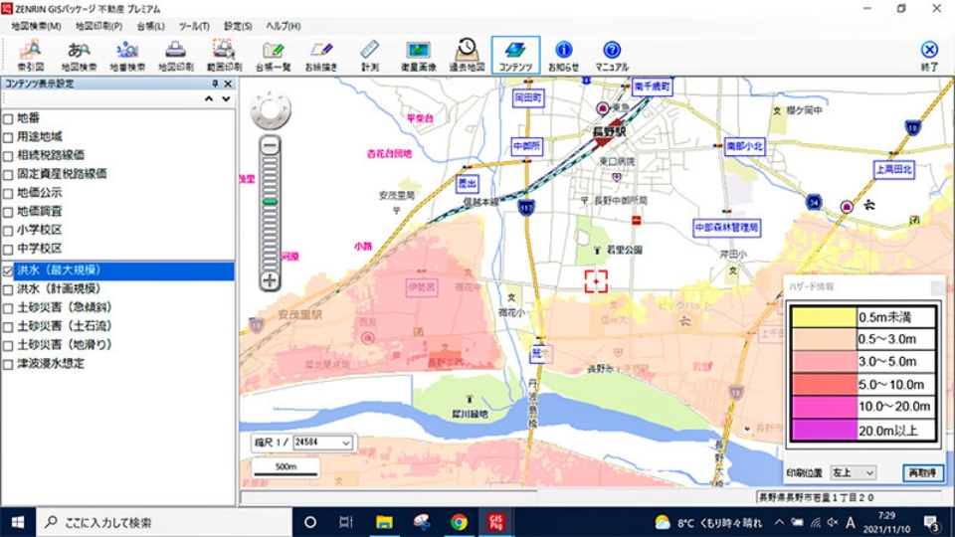Open the 設定(S) menu
This screenshot has height=537, width=955.
pyautogui.click(x=238, y=26)
